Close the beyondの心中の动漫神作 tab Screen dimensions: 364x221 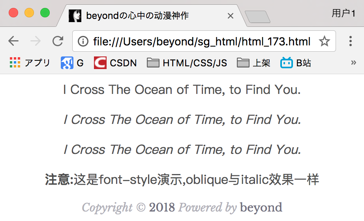231,16
